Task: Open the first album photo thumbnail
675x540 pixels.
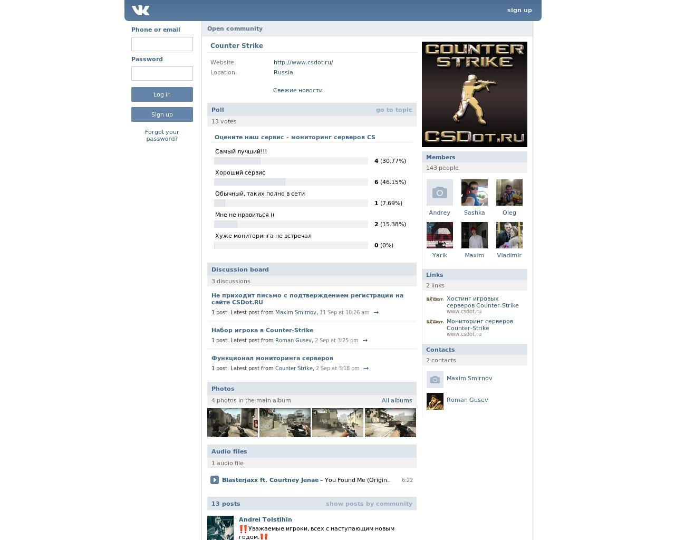Action: tap(233, 422)
